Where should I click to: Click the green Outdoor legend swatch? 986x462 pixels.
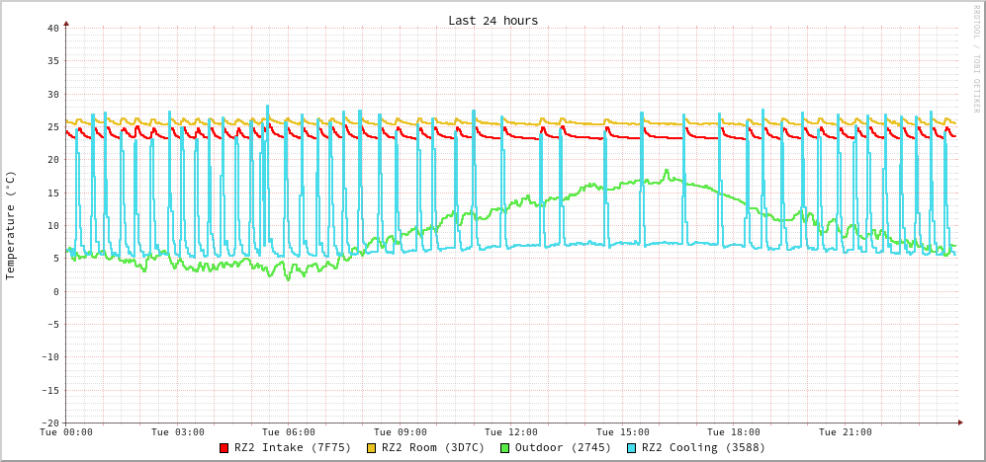click(505, 448)
